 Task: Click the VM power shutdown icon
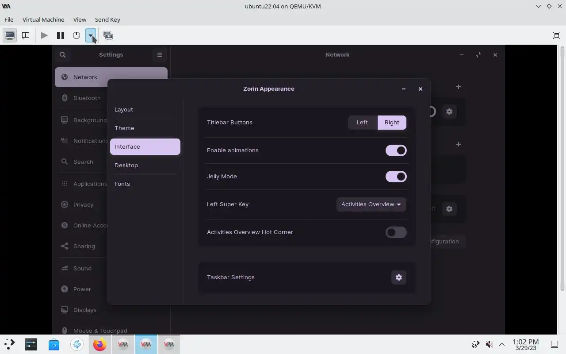pyautogui.click(x=76, y=35)
